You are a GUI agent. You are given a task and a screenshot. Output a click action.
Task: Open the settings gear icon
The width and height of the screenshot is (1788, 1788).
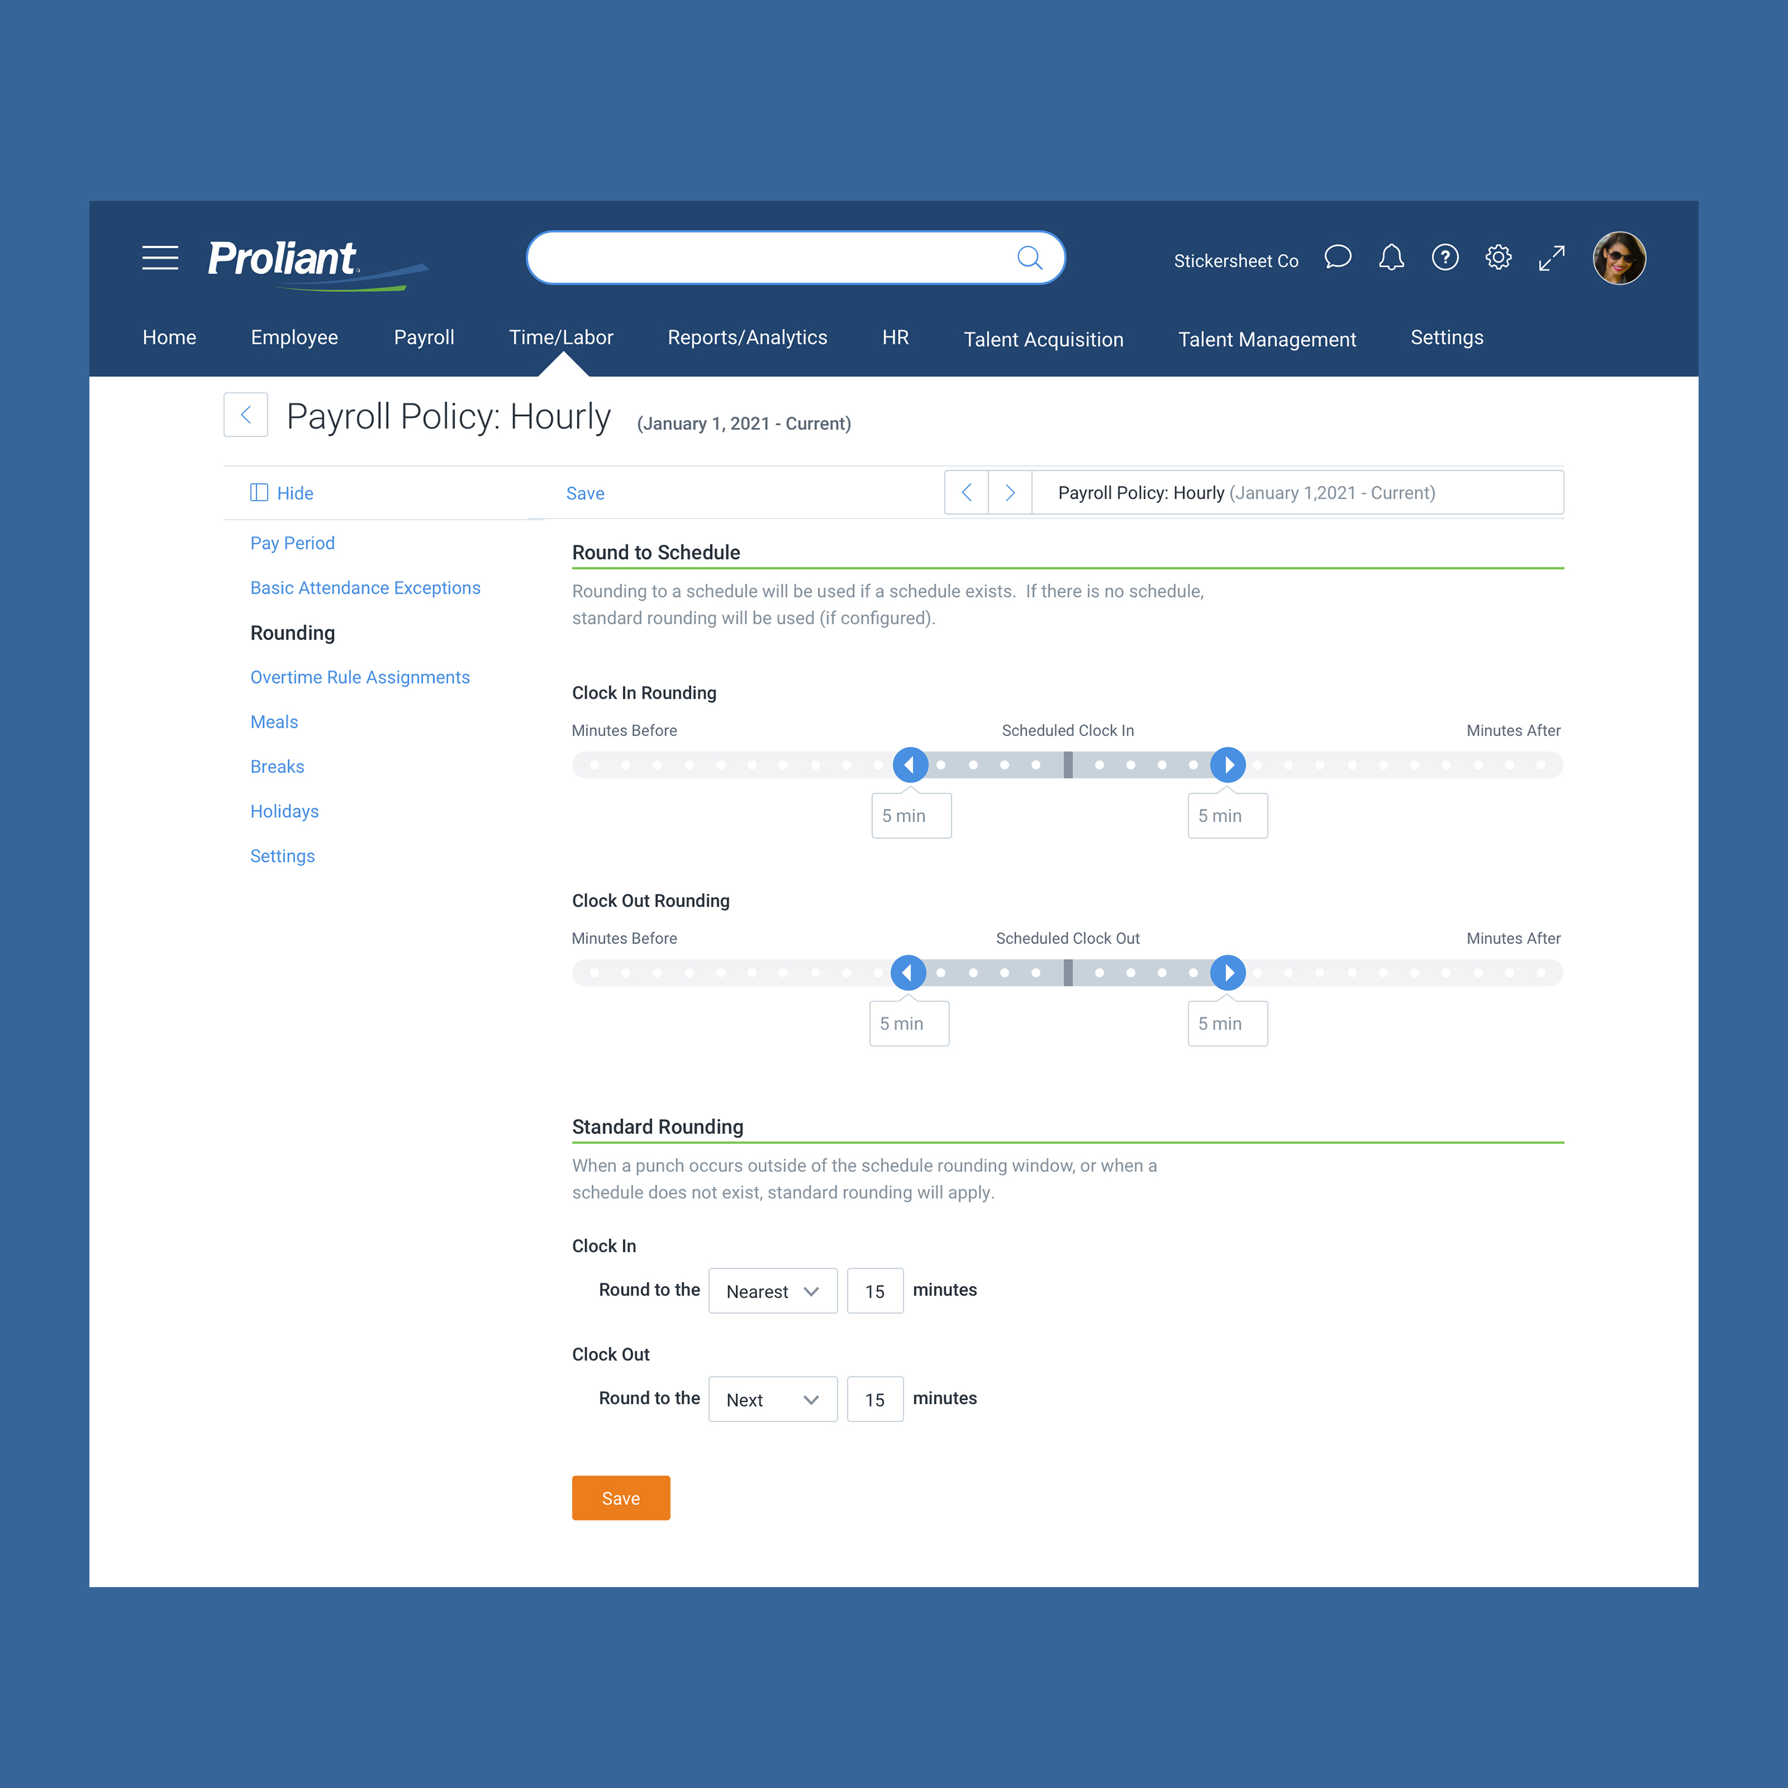(x=1498, y=257)
